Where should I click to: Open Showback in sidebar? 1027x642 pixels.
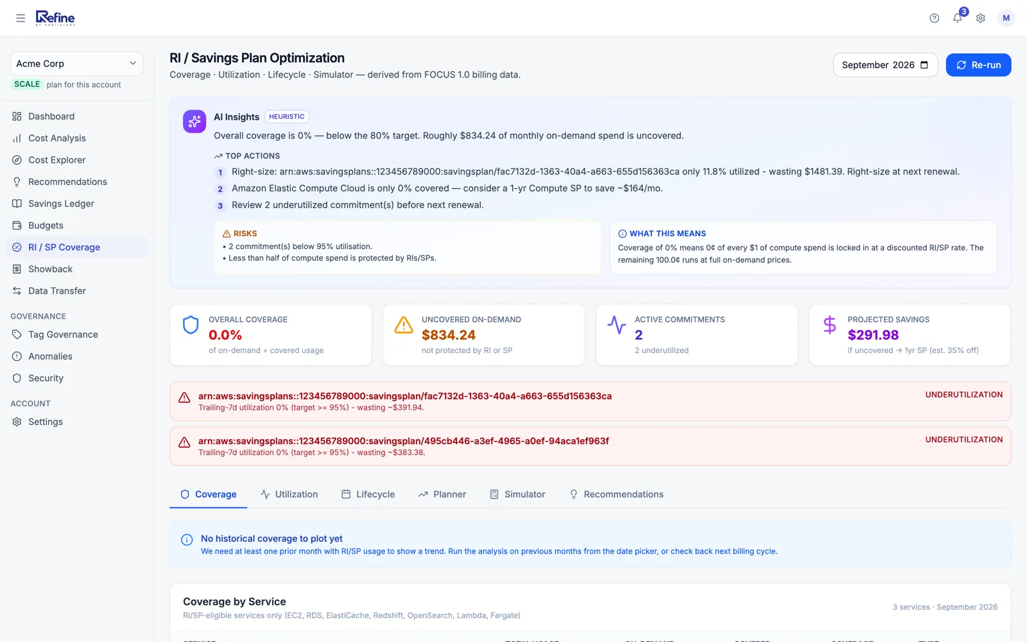(x=77, y=269)
